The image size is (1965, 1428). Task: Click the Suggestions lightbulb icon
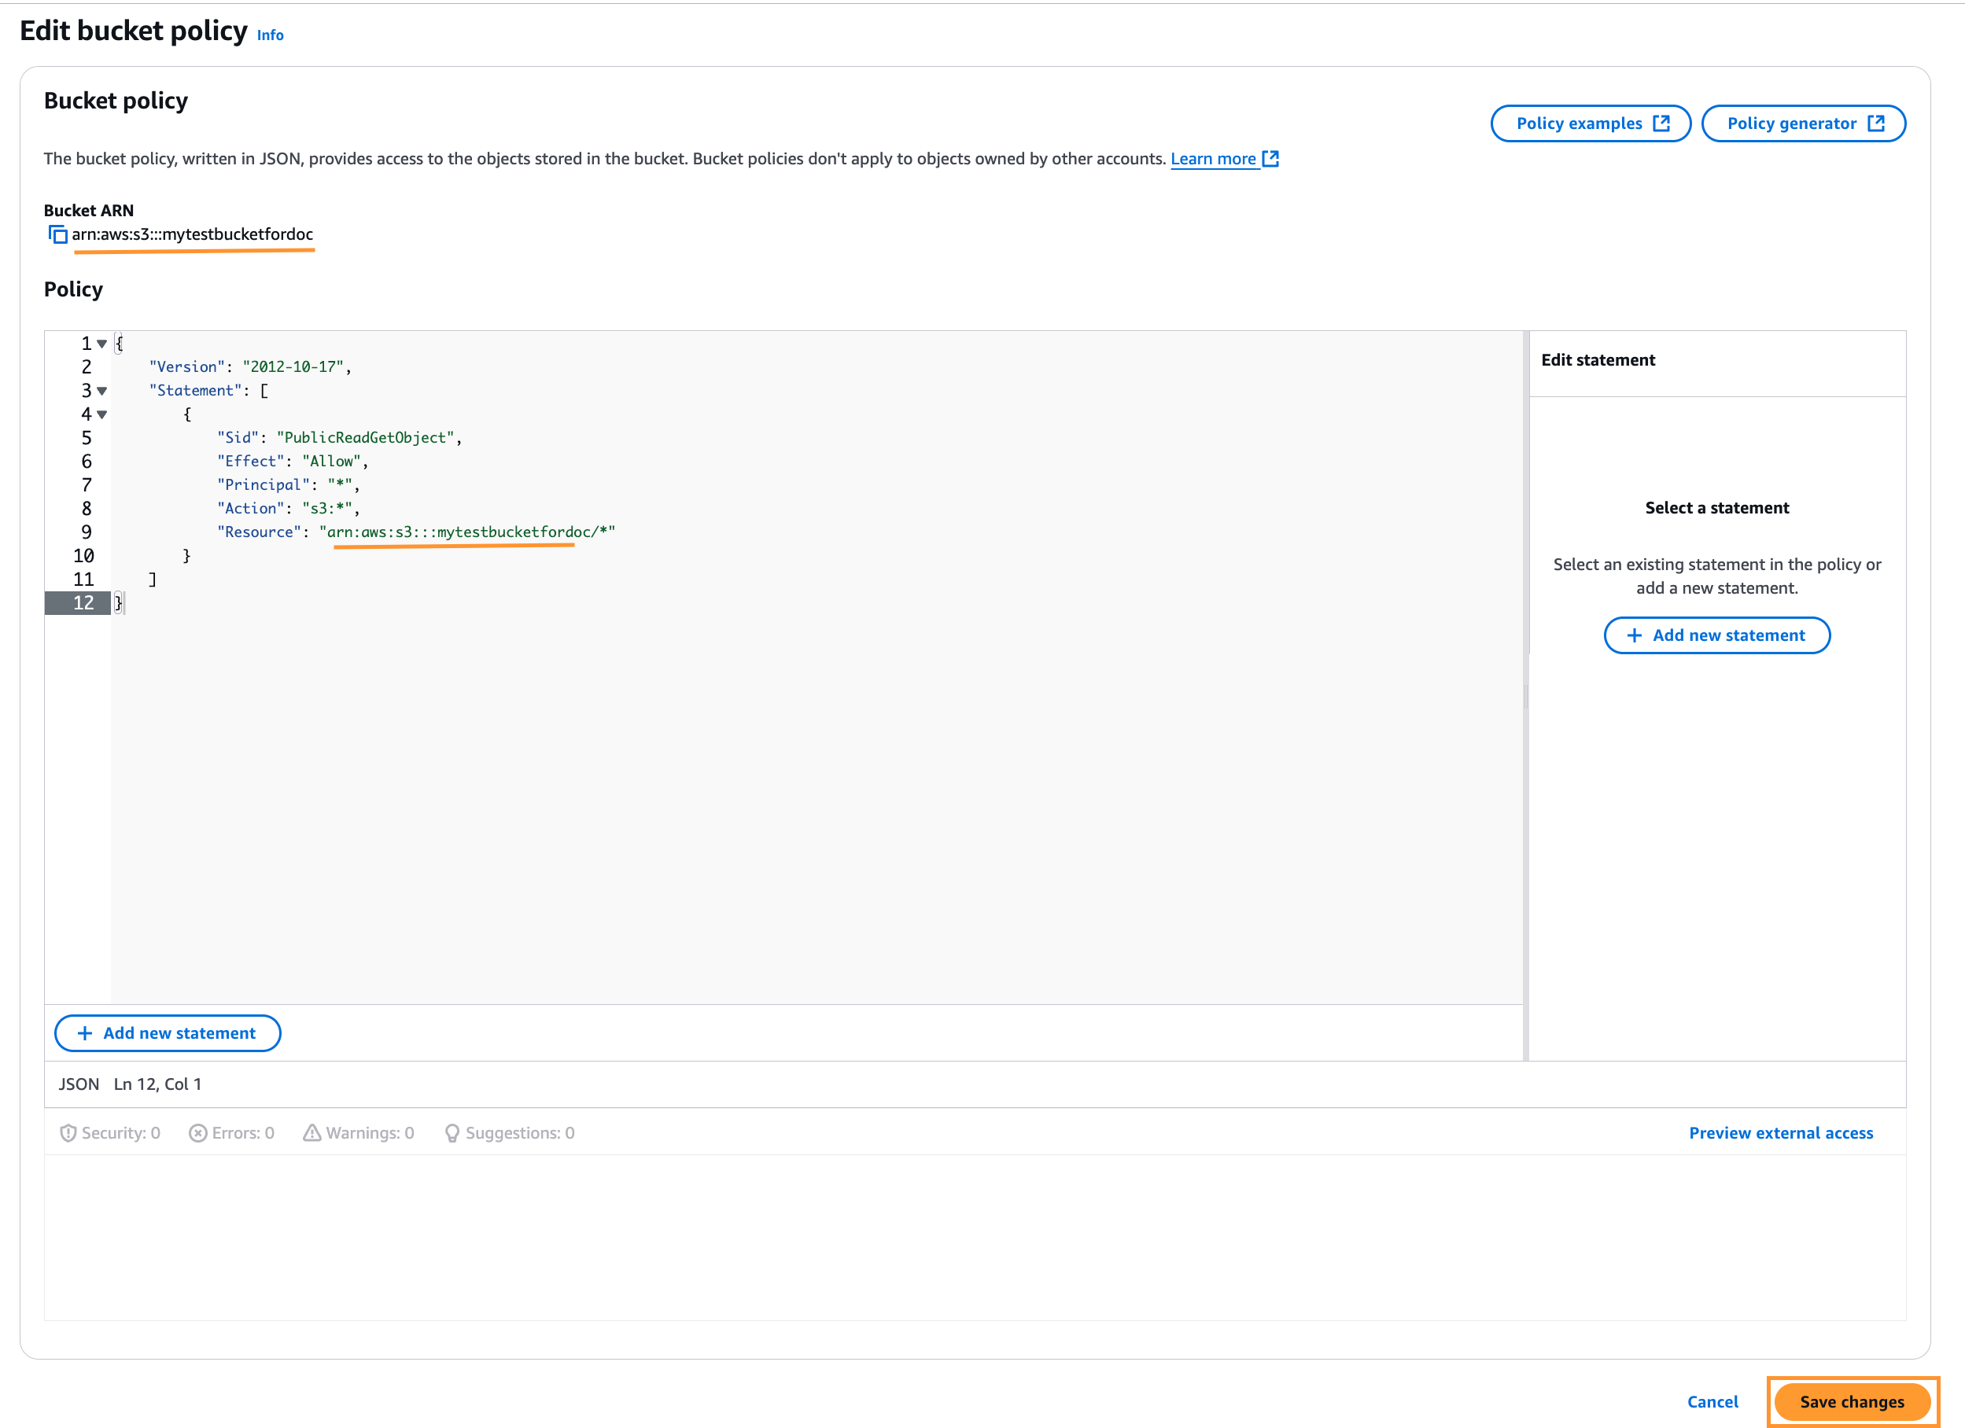(452, 1132)
